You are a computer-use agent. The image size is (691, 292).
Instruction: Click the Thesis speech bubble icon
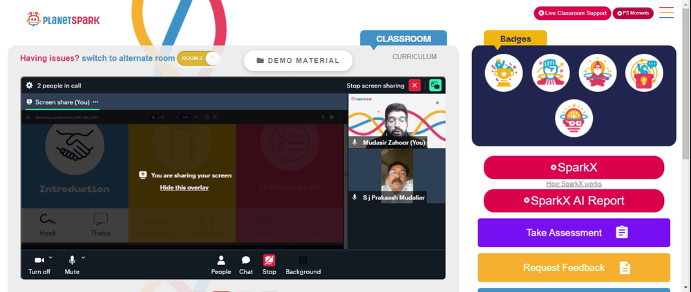pyautogui.click(x=100, y=219)
